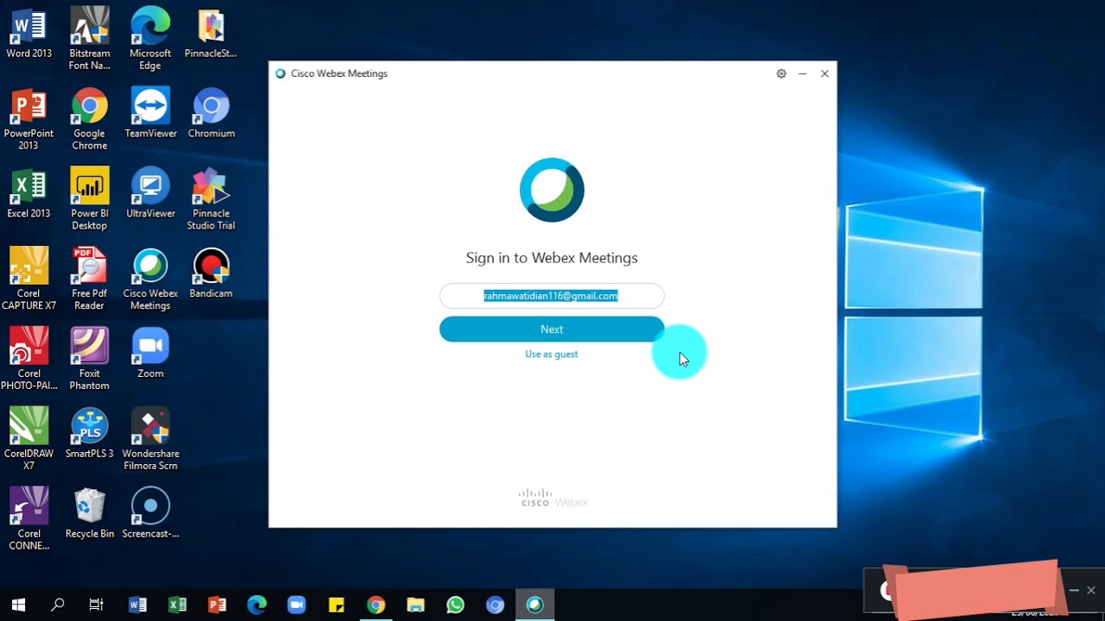Image resolution: width=1105 pixels, height=621 pixels.
Task: Open Bitstream Font Navigator desktop icon
Action: (90, 39)
